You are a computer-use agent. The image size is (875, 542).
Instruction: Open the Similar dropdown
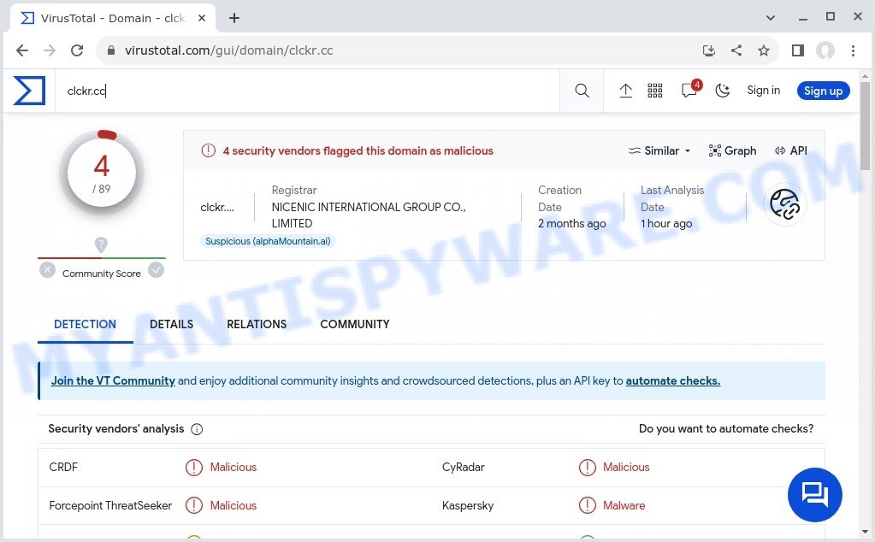point(659,150)
